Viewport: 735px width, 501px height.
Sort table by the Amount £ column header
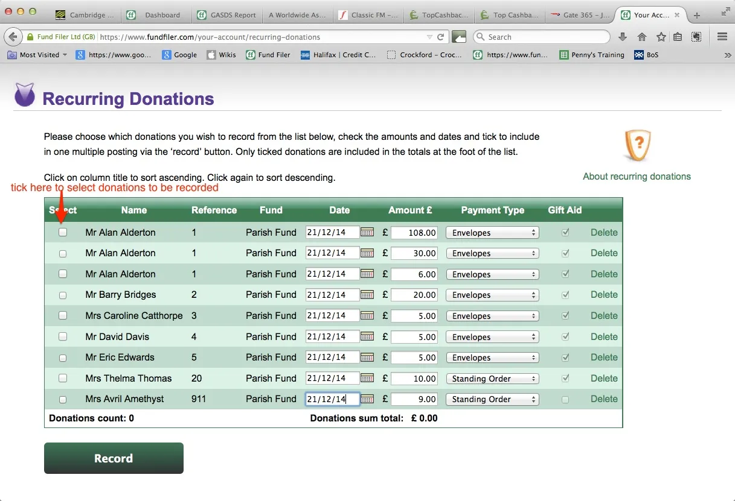pyautogui.click(x=410, y=210)
